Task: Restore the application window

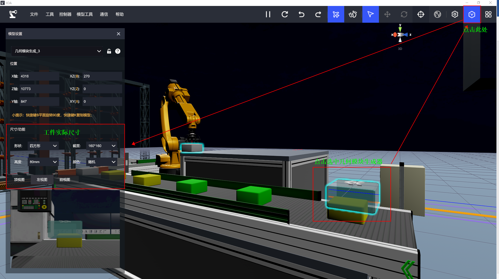Action: point(479,3)
